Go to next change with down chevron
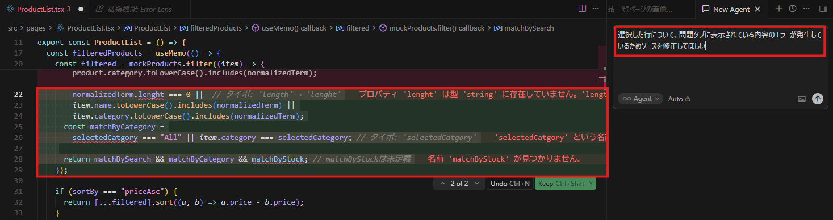The image size is (833, 220). coord(477,184)
